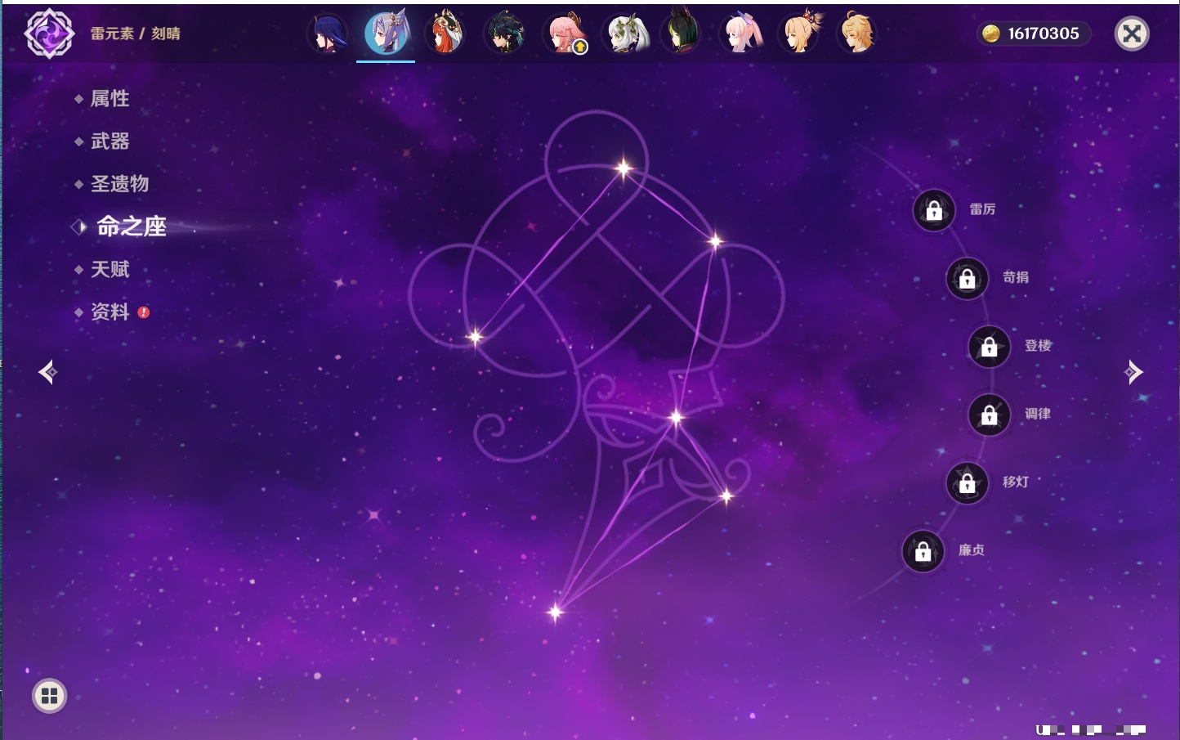1180x740 pixels.
Task: Open the locked 调律 constellation node
Action: (990, 415)
